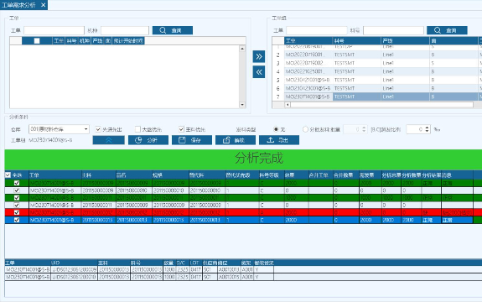Click the B,C跳发比例 stepper up arrow
Viewport: 482px width, 302px height.
pos(427,128)
